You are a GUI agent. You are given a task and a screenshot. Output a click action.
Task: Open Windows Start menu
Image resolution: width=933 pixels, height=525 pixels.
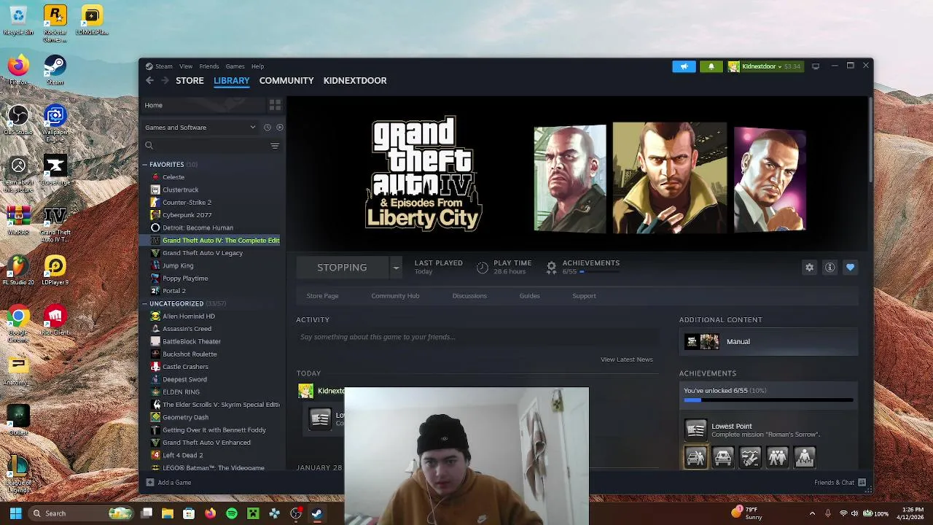point(15,513)
